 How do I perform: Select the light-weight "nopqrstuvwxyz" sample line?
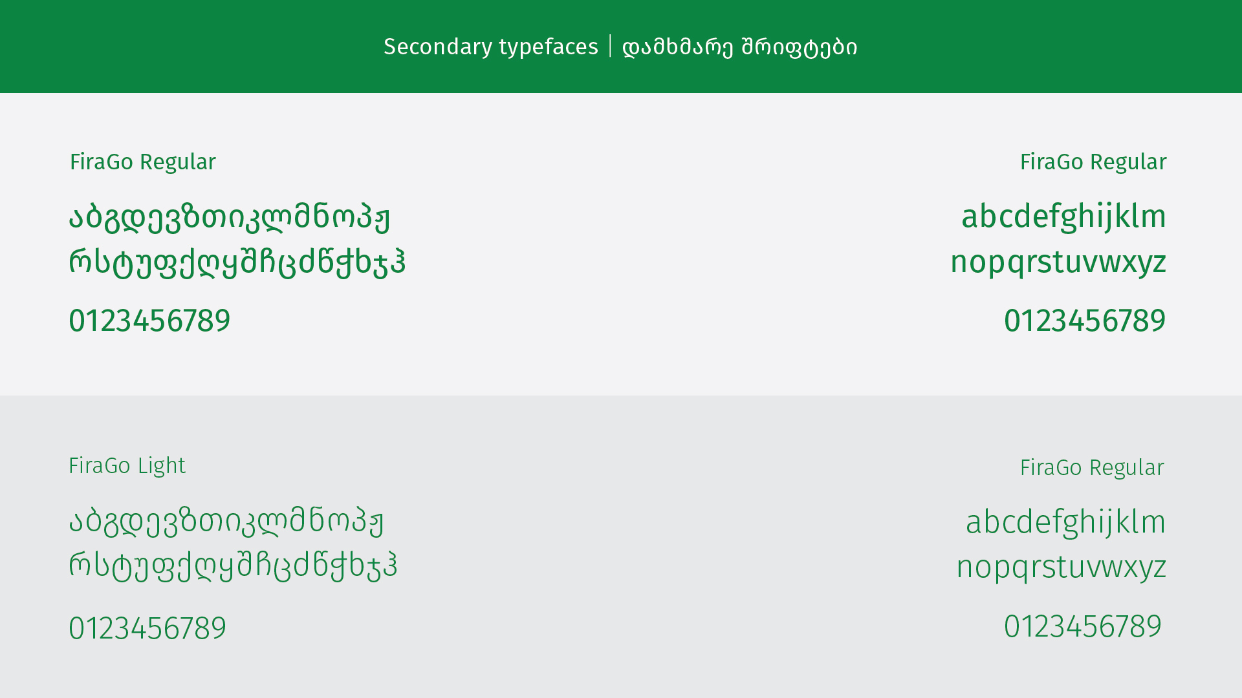tap(1061, 567)
